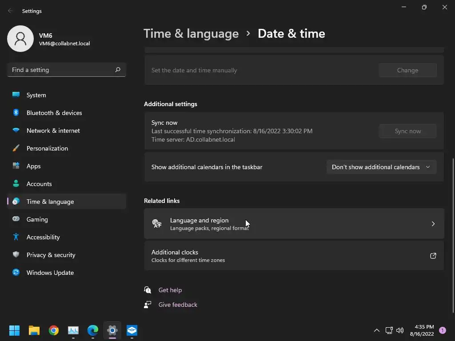Open network status tray icon
This screenshot has height=341, width=455.
point(389,330)
